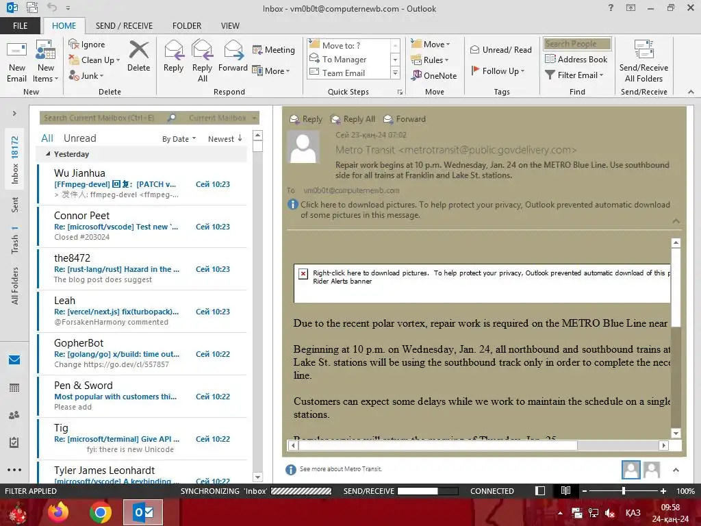Open the Address Book
Image resolution: width=701 pixels, height=526 pixels.
click(x=576, y=59)
